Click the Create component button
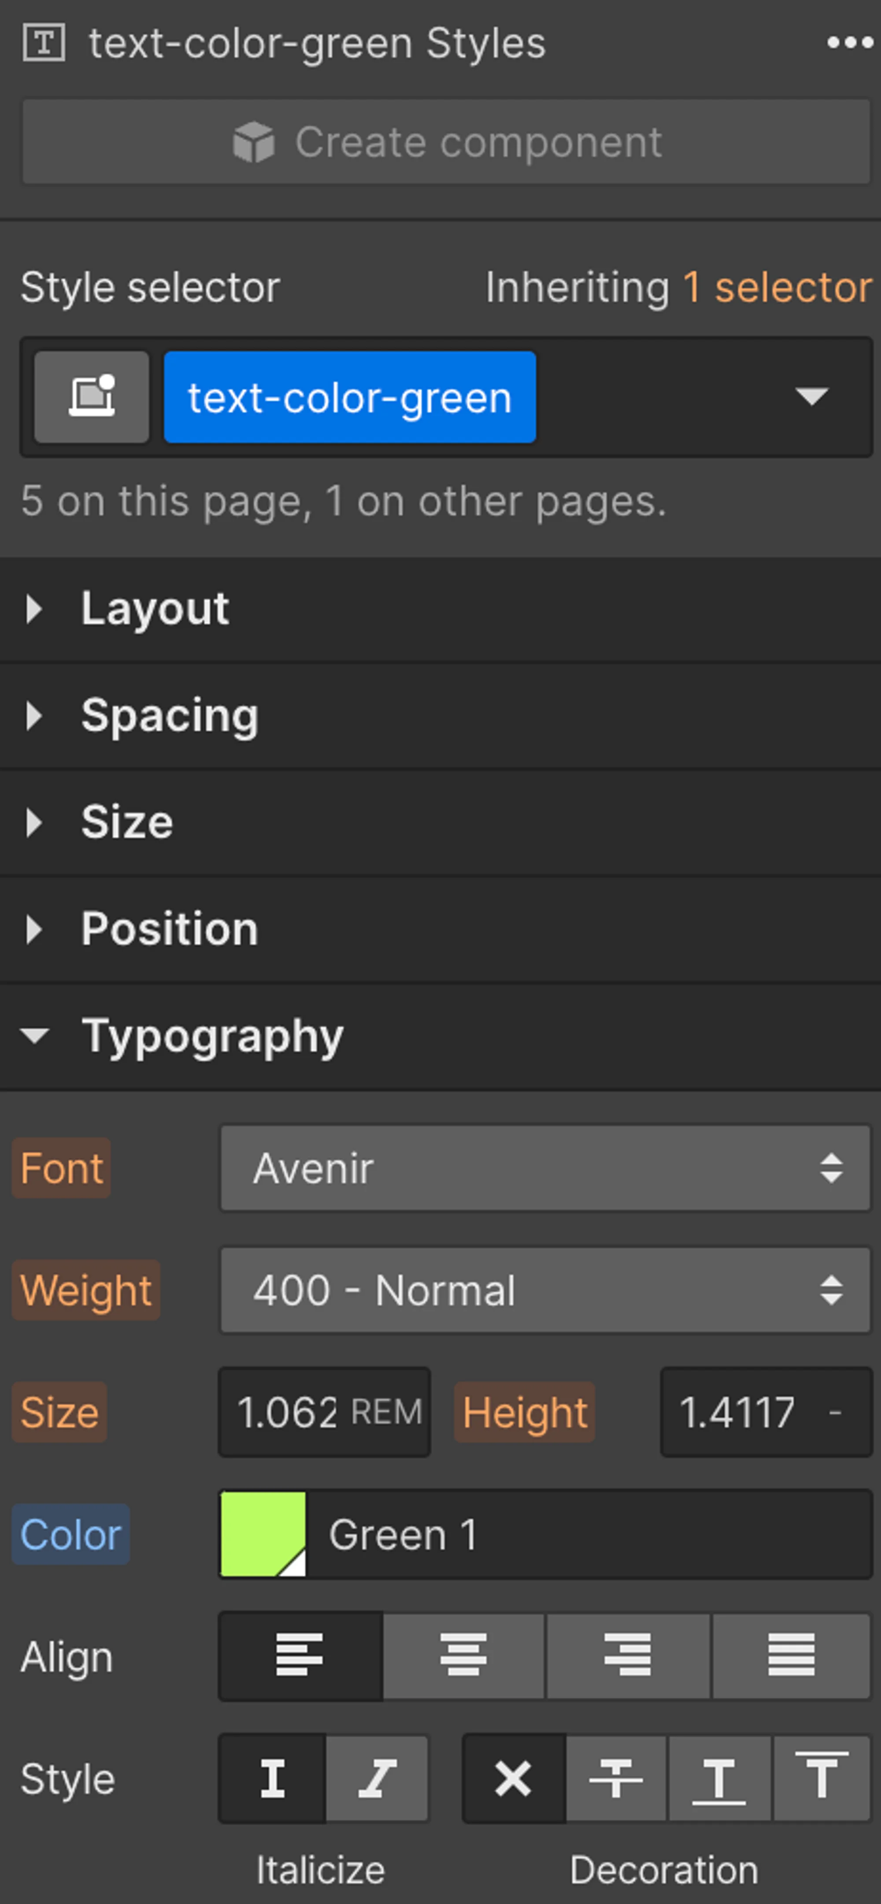 point(444,142)
